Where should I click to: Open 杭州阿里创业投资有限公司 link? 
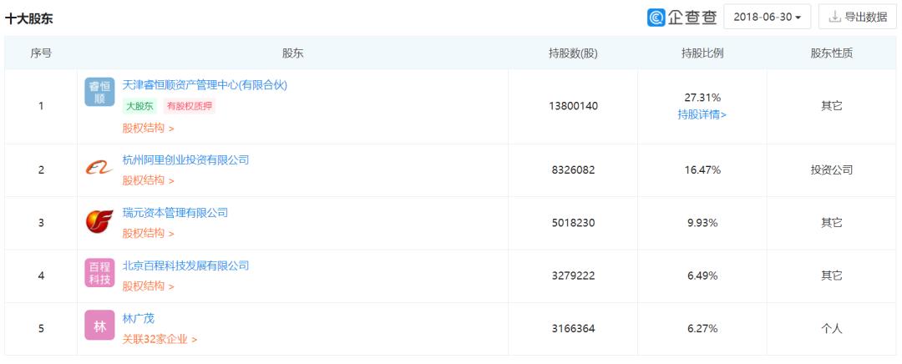click(185, 159)
